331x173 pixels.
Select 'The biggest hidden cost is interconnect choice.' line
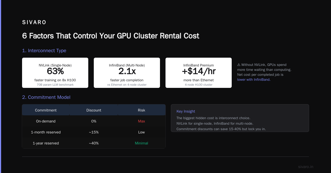click(213, 118)
